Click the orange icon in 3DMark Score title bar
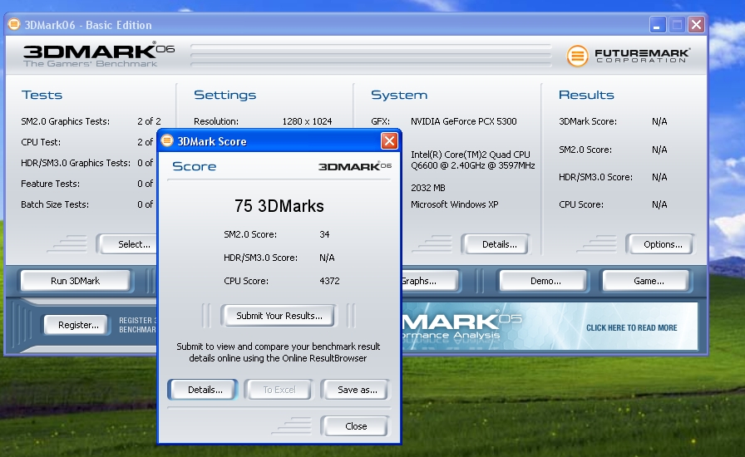This screenshot has height=457, width=745. point(167,140)
